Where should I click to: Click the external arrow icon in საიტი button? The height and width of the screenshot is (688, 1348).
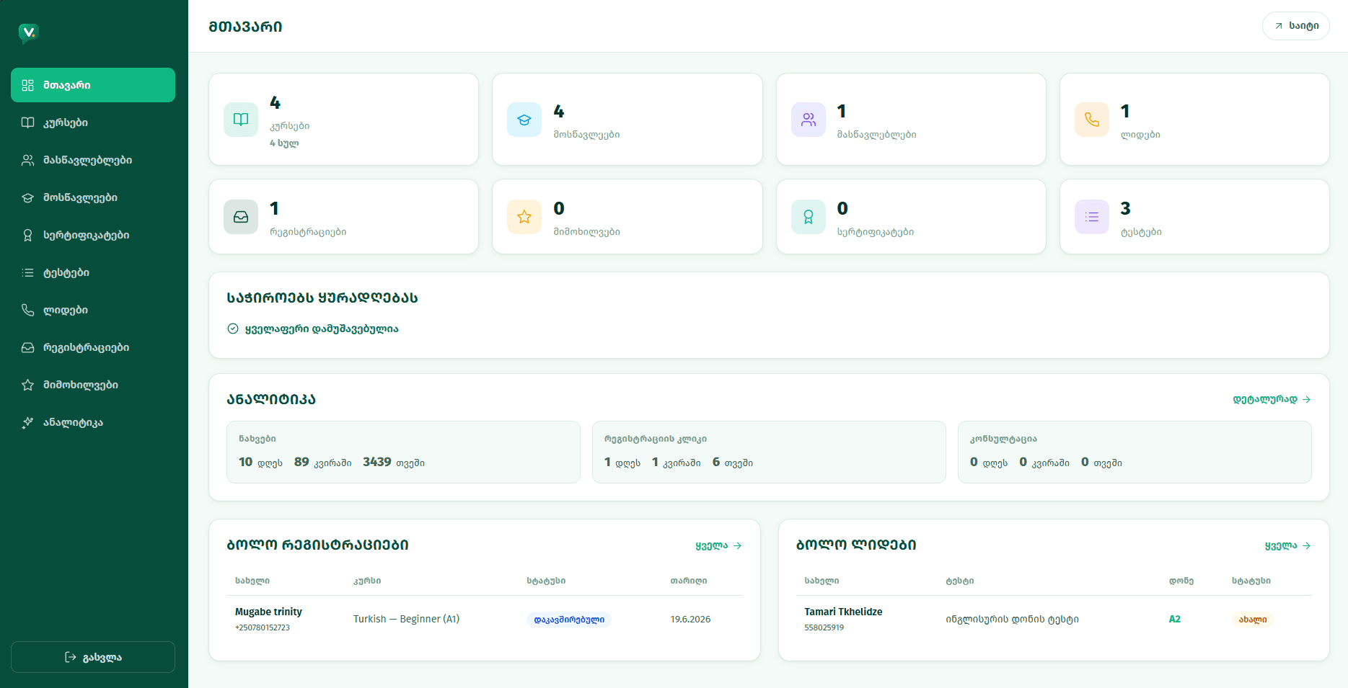tap(1279, 26)
